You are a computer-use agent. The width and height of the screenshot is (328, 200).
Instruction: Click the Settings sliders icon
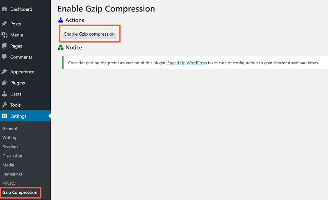[5, 116]
